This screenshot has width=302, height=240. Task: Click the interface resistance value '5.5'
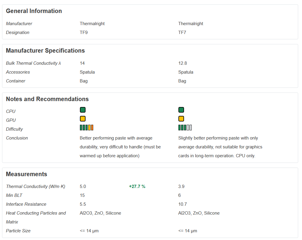83,204
